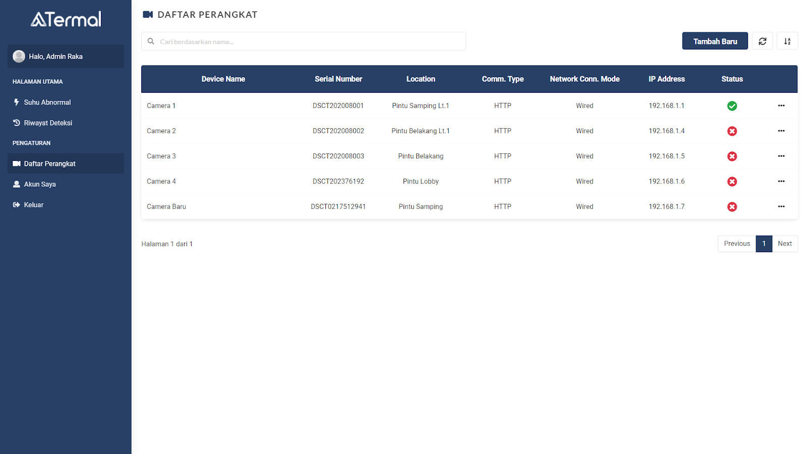Viewport: 807px width, 454px height.
Task: Click the Previous pagination button
Action: click(736, 244)
